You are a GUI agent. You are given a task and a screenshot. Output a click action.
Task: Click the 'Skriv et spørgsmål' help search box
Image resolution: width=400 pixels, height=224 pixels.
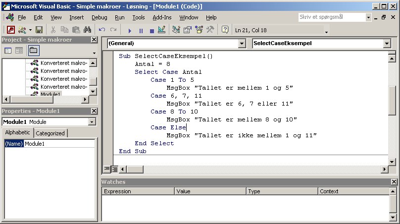pos(332,17)
